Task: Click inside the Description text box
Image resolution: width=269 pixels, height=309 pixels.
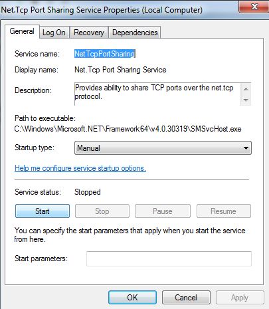Action: coord(157,94)
